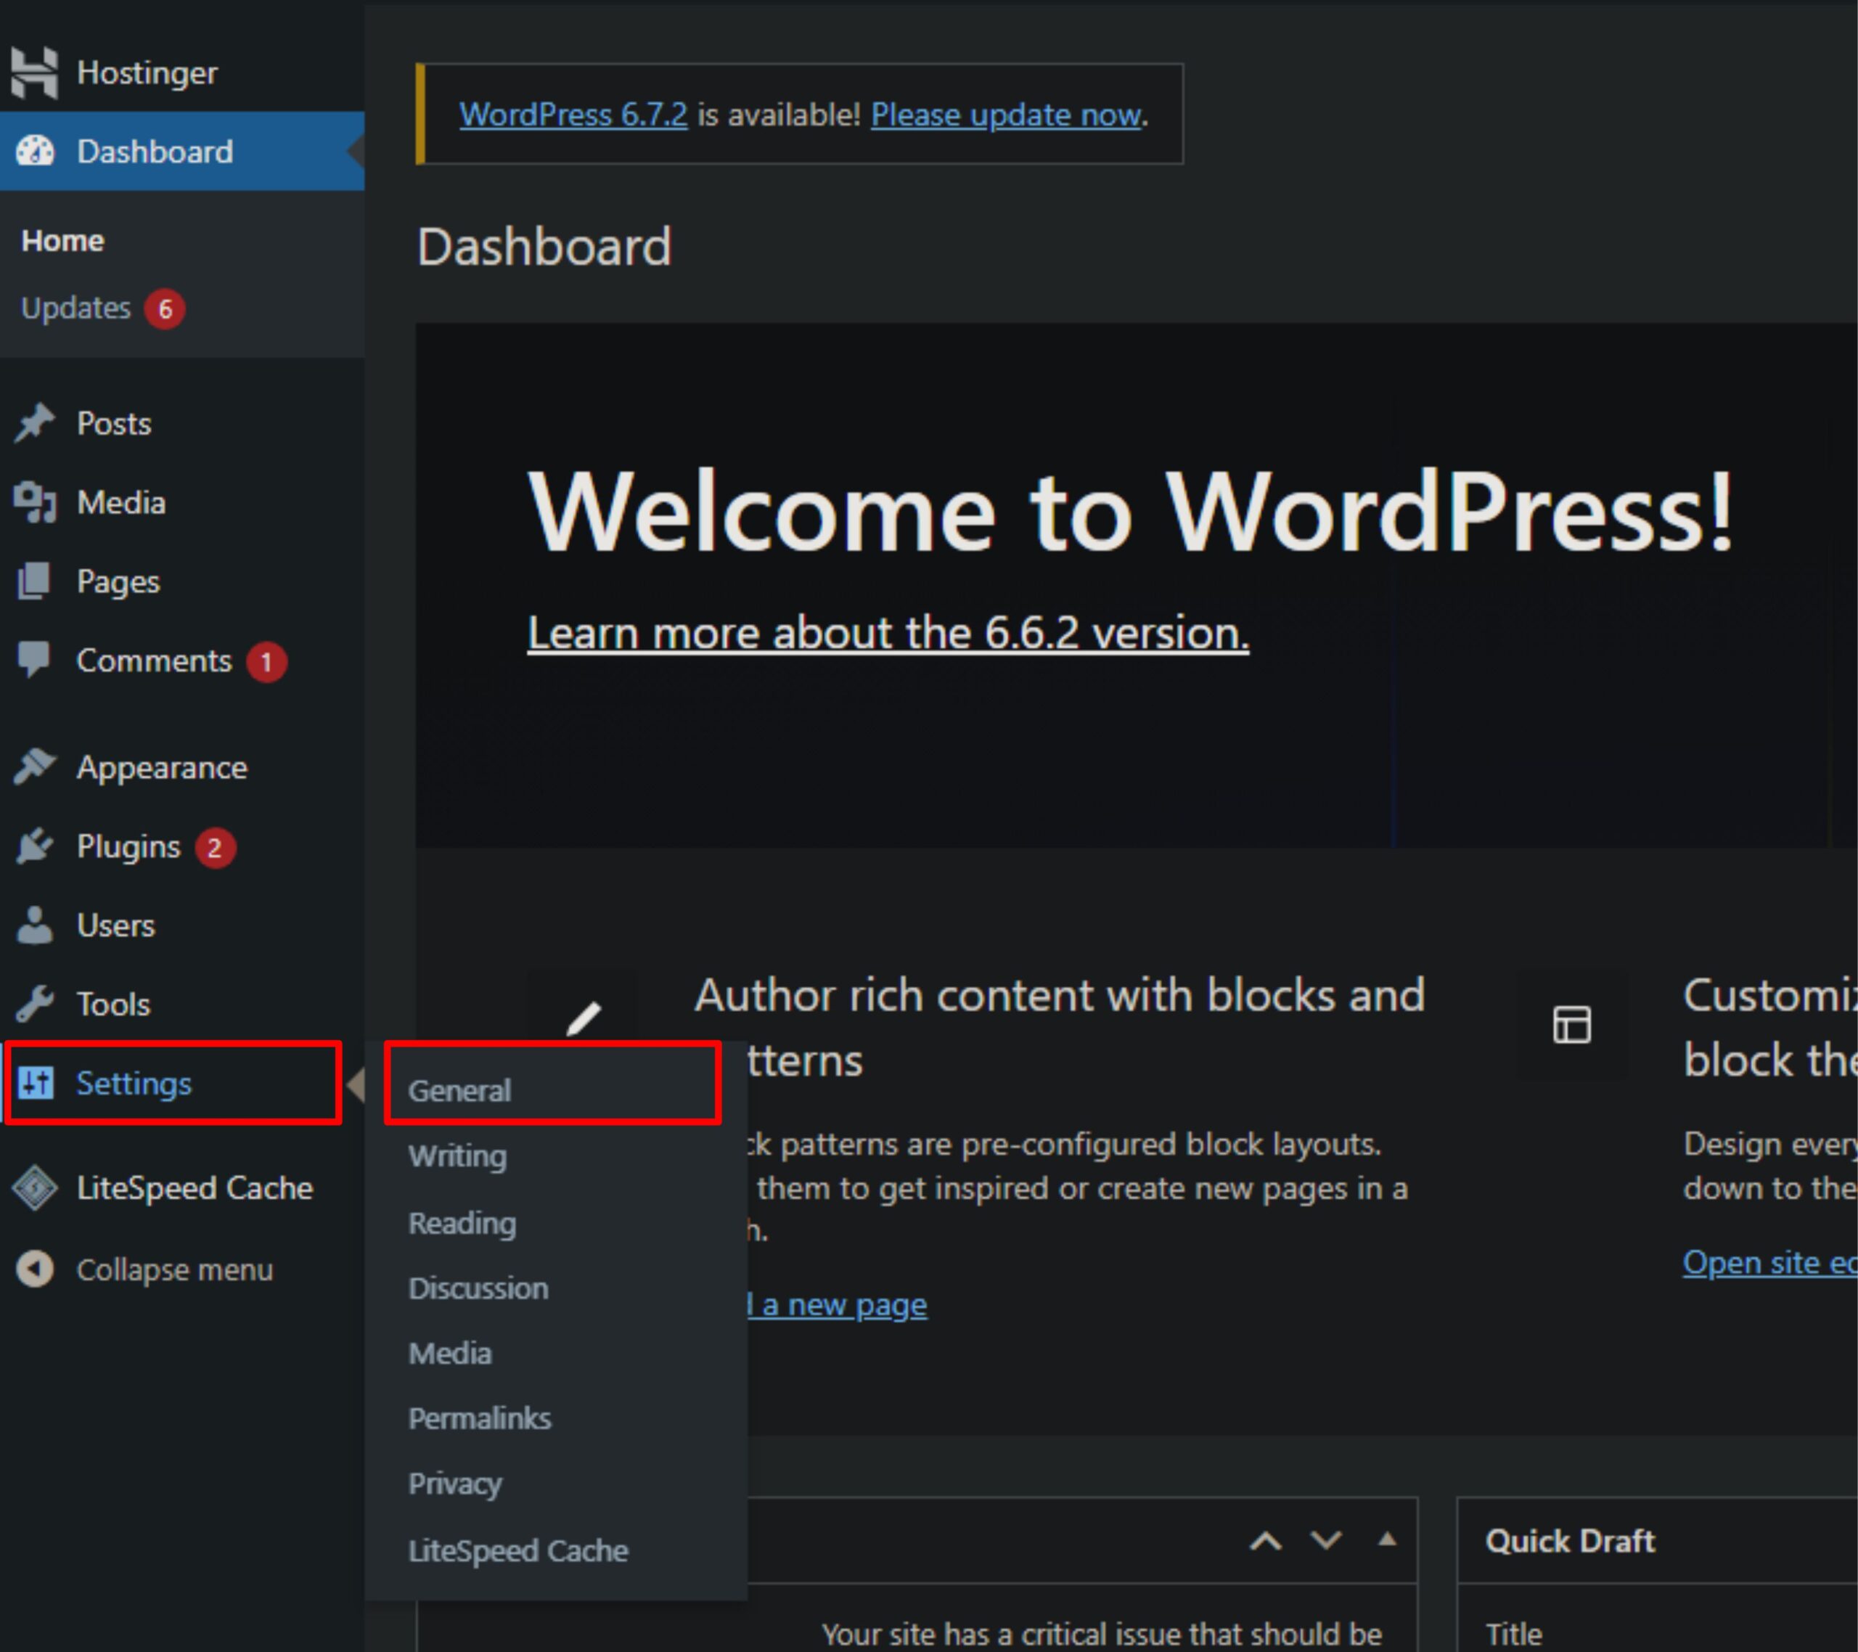Select Privacy in the Settings flyout

555,1485
